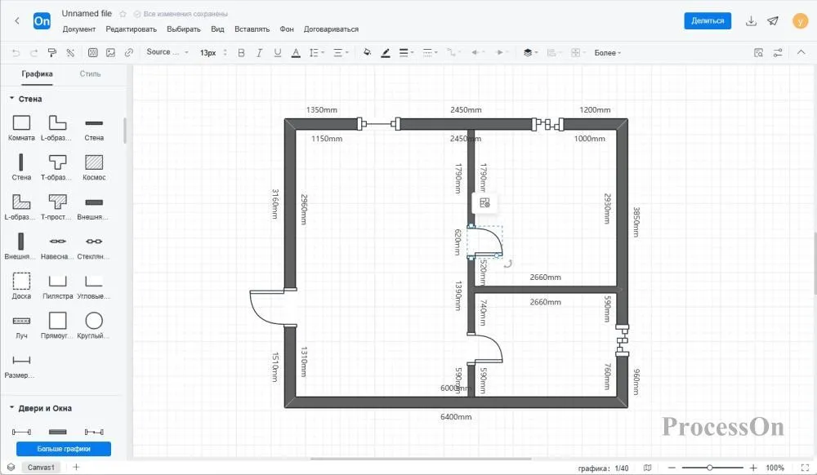Select the Размер dimension shape
Viewport: 817px width, 475px height.
click(20, 365)
